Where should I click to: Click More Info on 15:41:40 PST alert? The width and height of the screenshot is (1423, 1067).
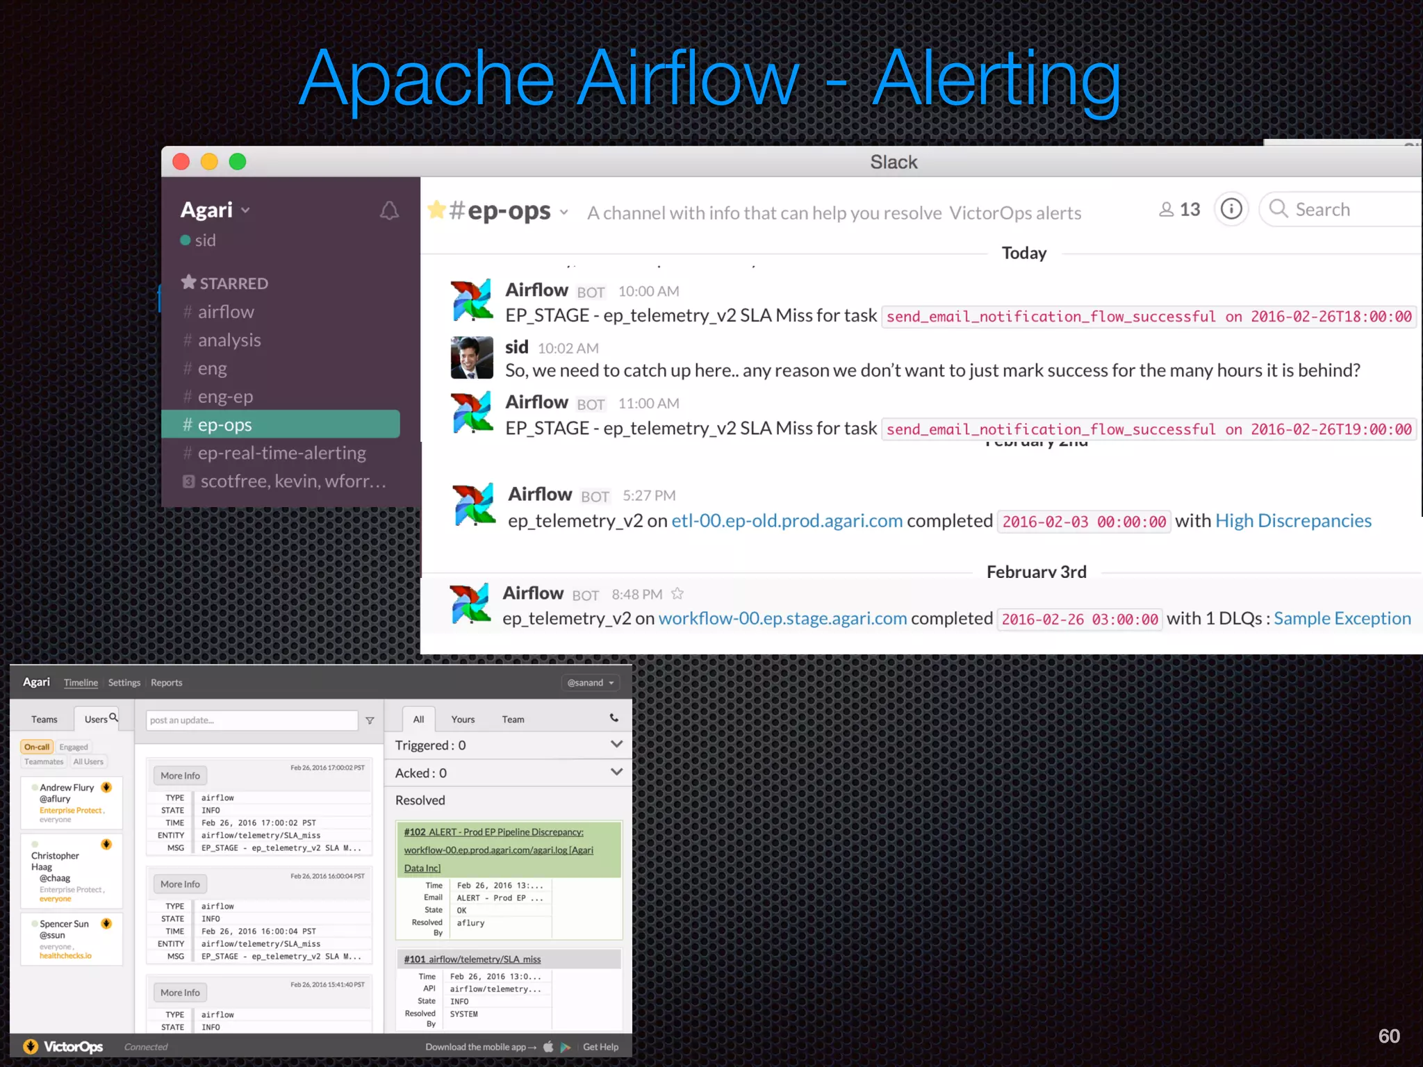tap(180, 992)
